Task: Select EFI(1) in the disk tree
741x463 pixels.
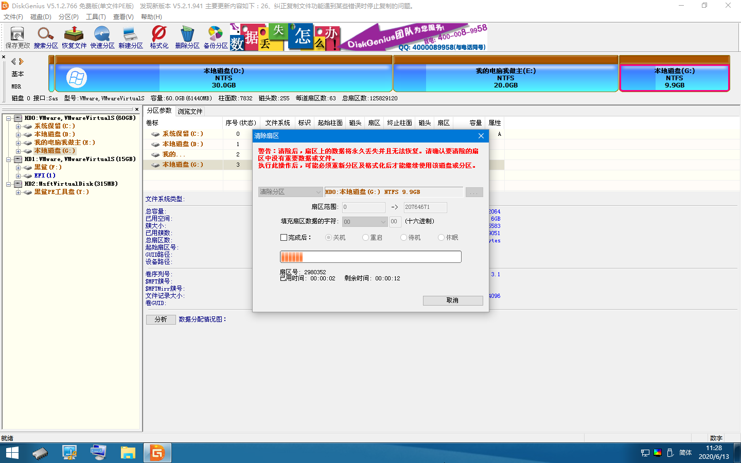Action: coord(45,175)
